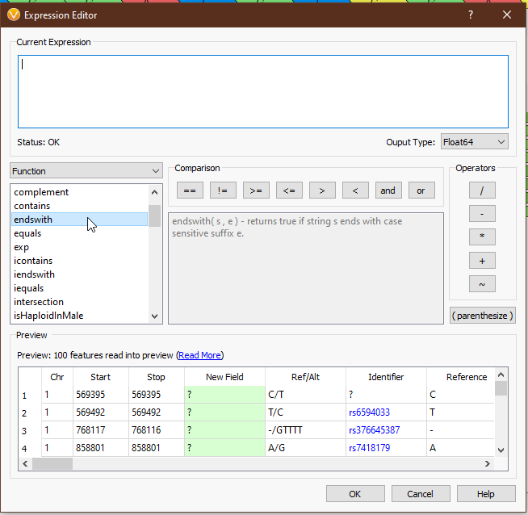The height and width of the screenshot is (515, 528).
Task: Click preview horizontal scroll left arrow
Action: click(25, 464)
